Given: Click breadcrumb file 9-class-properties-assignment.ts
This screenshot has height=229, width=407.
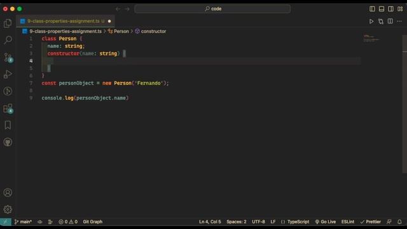Looking at the screenshot, I should click(x=66, y=31).
